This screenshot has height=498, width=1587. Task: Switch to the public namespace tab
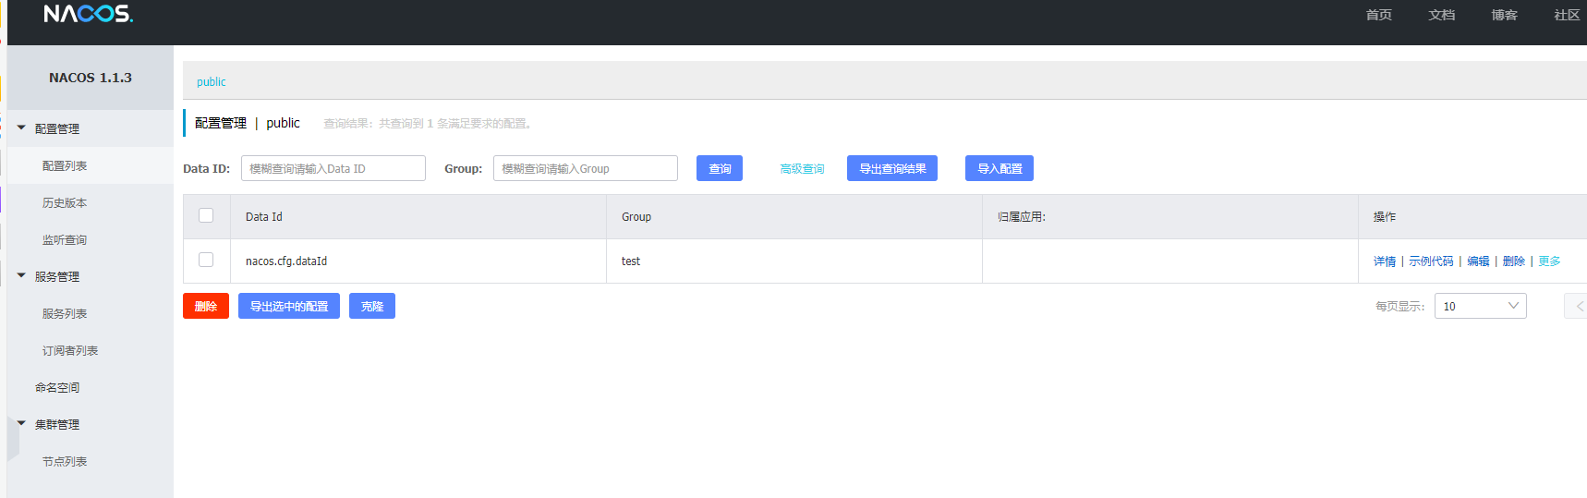pyautogui.click(x=211, y=82)
